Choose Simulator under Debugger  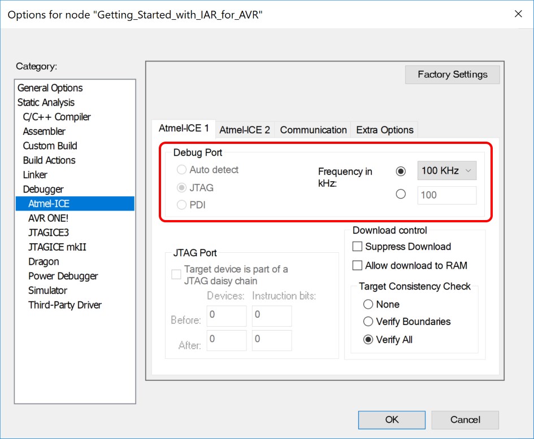pyautogui.click(x=47, y=291)
